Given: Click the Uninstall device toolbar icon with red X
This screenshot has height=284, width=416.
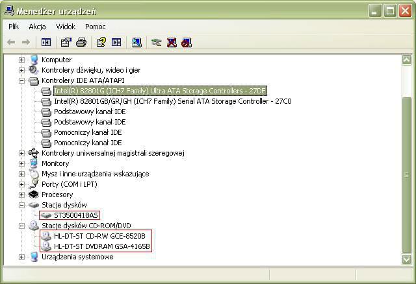Looking at the screenshot, I should [x=172, y=42].
